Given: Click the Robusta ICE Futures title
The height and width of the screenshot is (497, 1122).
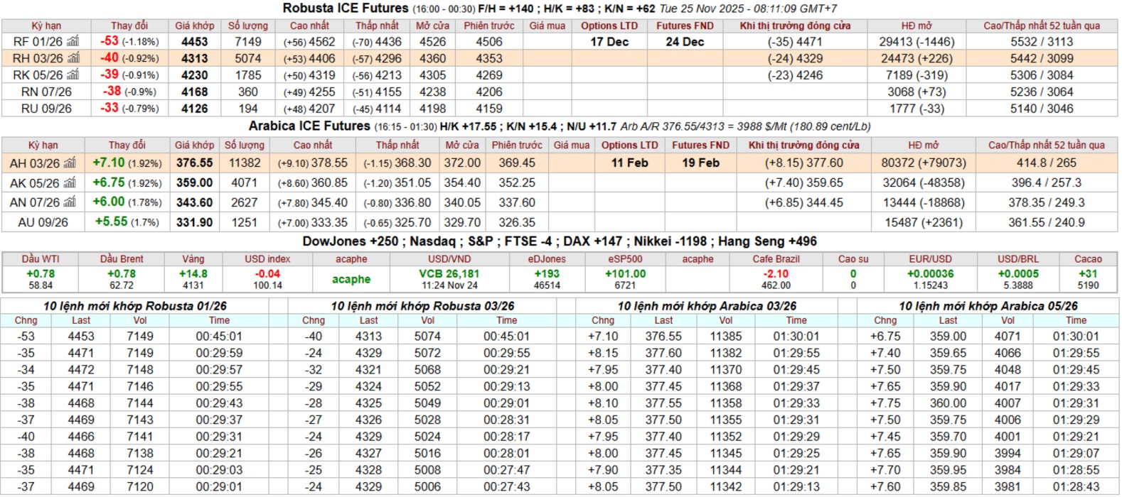Looking at the screenshot, I should click(x=346, y=9).
